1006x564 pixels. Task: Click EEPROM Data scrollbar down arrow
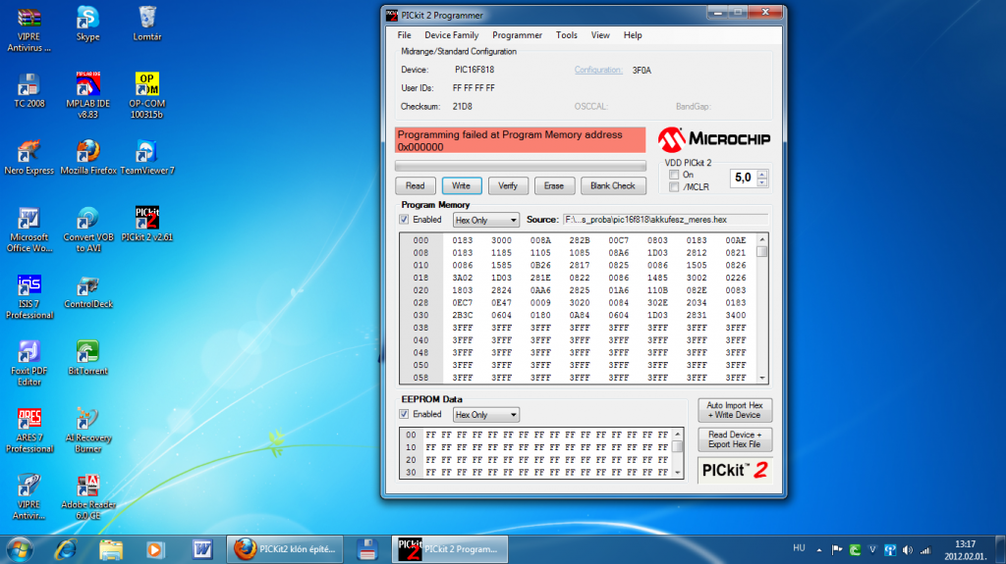pos(678,473)
